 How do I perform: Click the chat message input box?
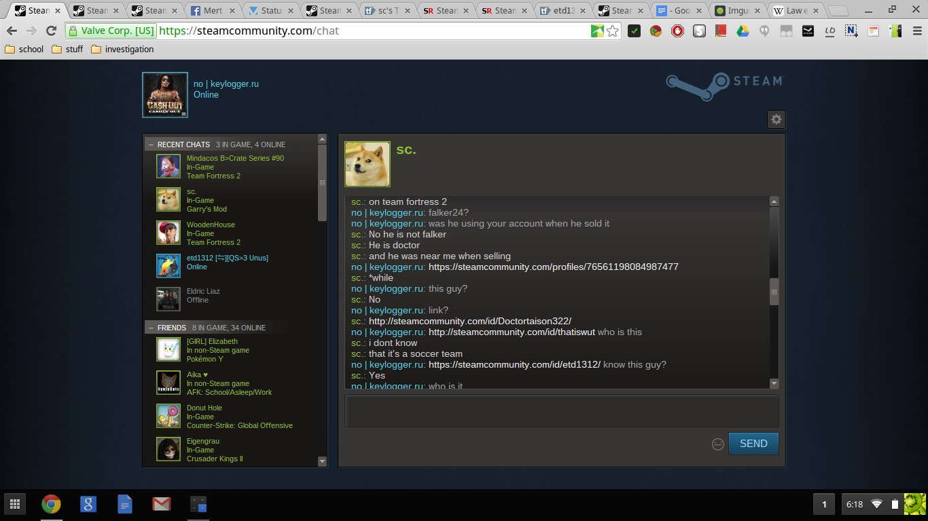tap(561, 410)
